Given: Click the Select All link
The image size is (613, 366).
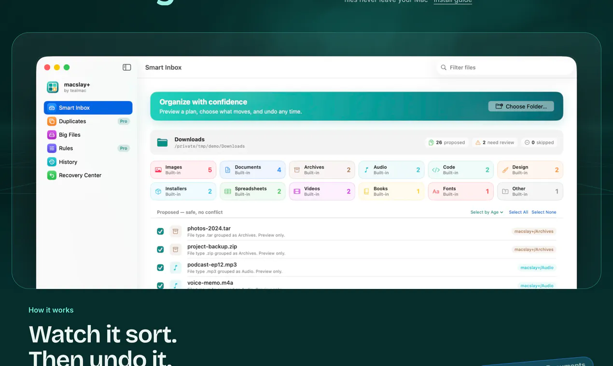Looking at the screenshot, I should [x=518, y=212].
